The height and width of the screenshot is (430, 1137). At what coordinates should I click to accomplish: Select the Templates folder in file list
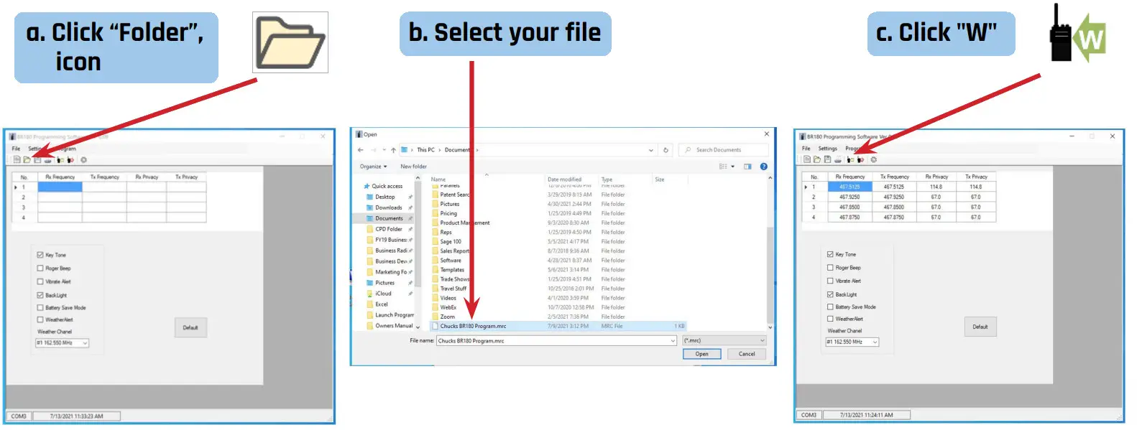pyautogui.click(x=452, y=270)
